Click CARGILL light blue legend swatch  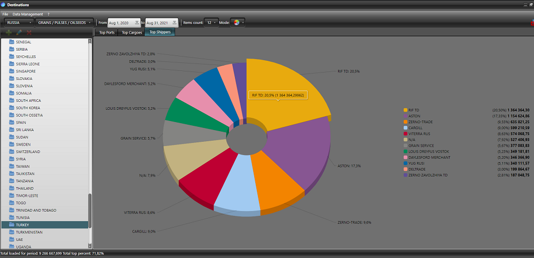[x=405, y=128]
